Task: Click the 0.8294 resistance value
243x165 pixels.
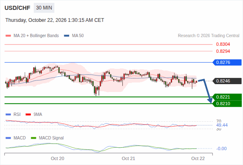Action: click(223, 51)
